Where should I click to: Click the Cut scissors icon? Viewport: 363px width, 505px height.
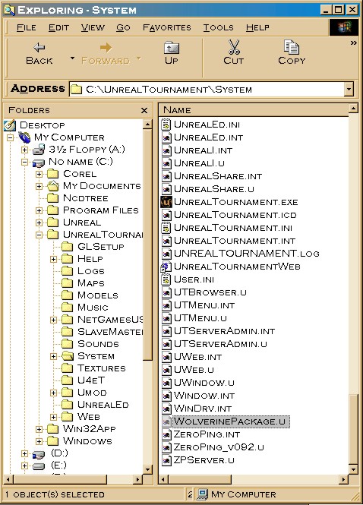coord(234,47)
